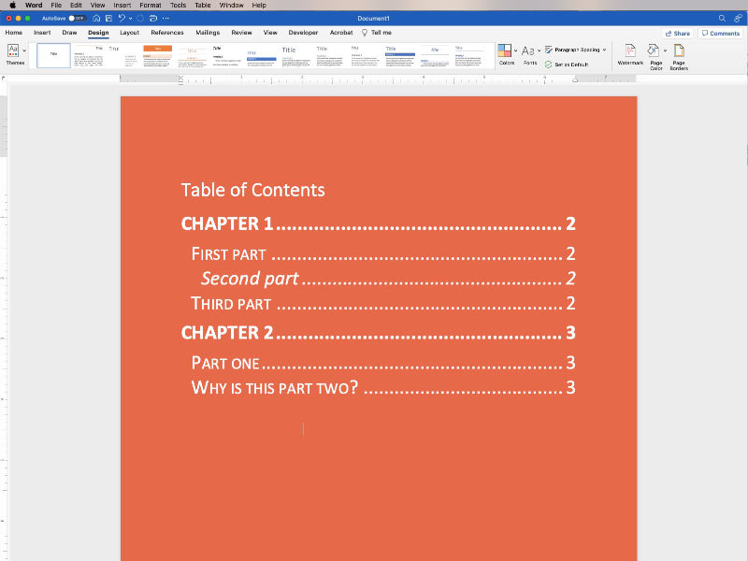Open the Paragraph Spacing menu
The width and height of the screenshot is (748, 561).
(x=576, y=50)
